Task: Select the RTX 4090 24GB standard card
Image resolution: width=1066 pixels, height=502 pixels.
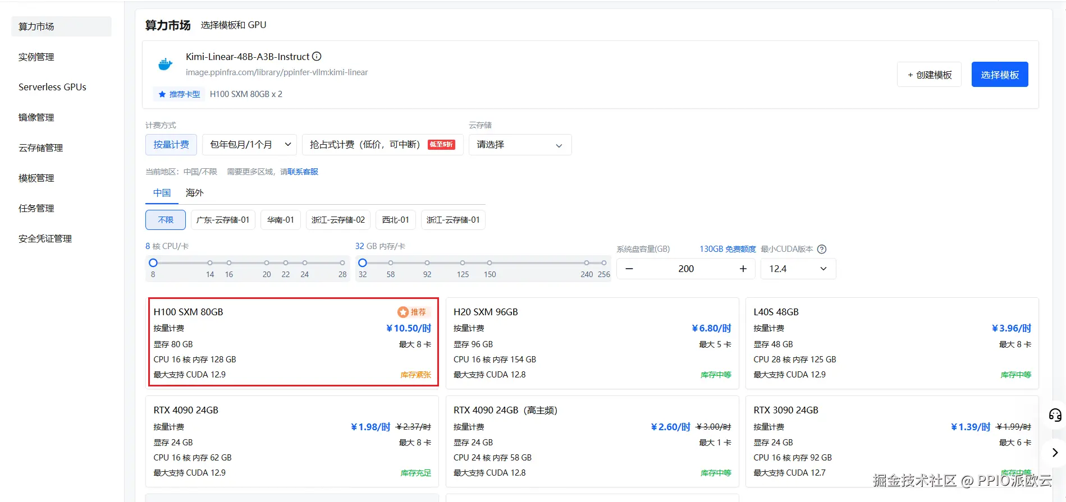Action: [292, 441]
